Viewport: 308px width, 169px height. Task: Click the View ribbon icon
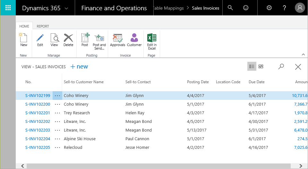tap(54, 40)
